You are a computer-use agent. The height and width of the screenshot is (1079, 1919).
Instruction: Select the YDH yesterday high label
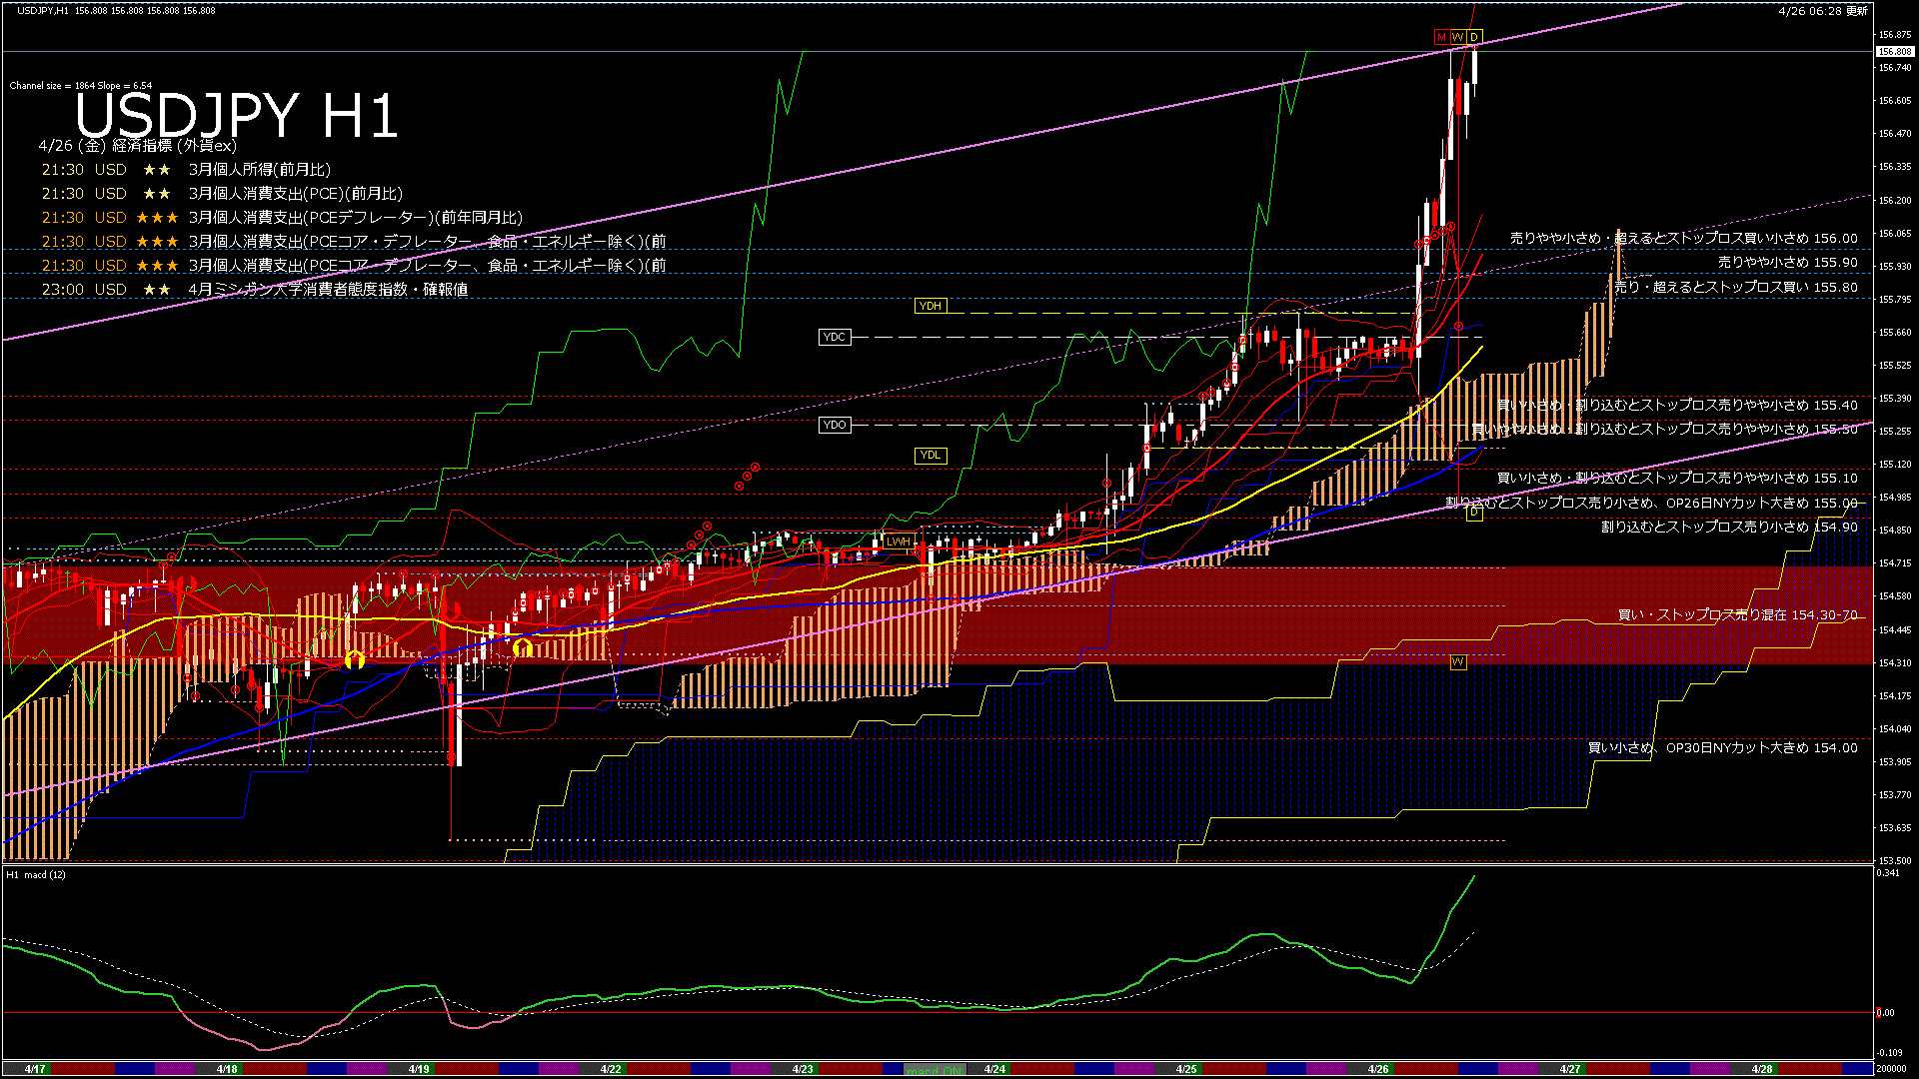click(931, 306)
